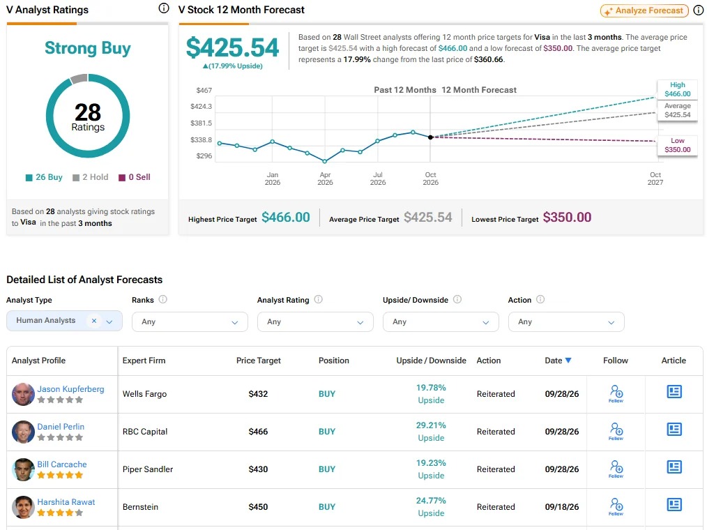The height and width of the screenshot is (530, 707).
Task: Click the 2 Hold legend item
Action: 91,177
